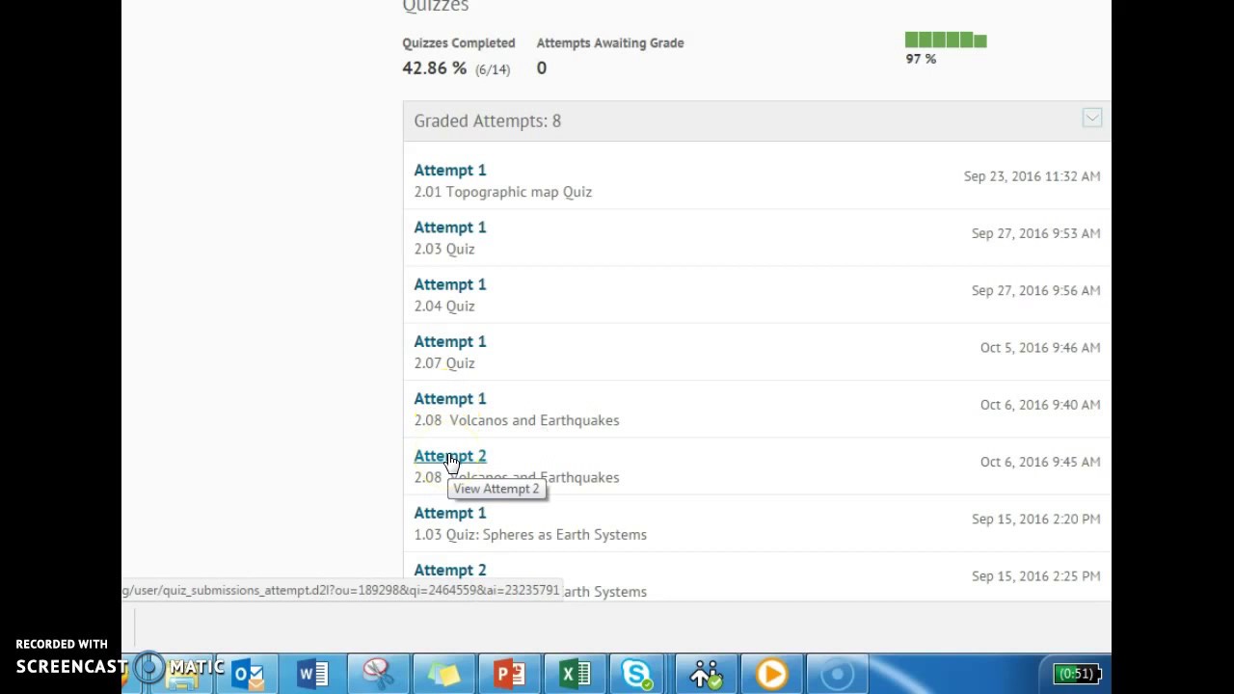Image resolution: width=1234 pixels, height=694 pixels.
Task: Click the "Graded Attempts: 8" header text
Action: pos(487,120)
